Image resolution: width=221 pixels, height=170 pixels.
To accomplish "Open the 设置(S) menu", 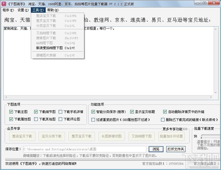I will 23,10.
